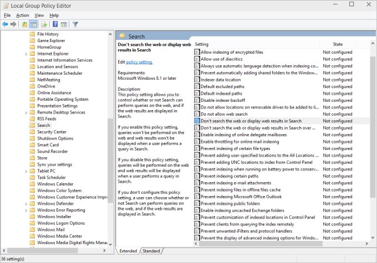This screenshot has width=377, height=263.
Task: Select the Windows Media Center folder
Action: [60, 236]
